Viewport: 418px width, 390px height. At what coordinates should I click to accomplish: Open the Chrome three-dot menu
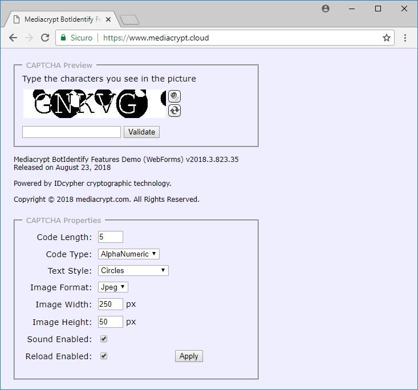[405, 38]
